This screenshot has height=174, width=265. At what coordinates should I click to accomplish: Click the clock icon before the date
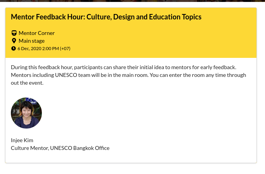(x=14, y=49)
